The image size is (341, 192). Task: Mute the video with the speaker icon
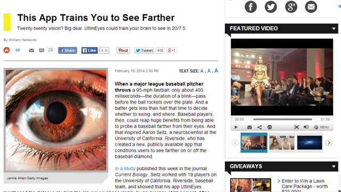tap(306, 127)
